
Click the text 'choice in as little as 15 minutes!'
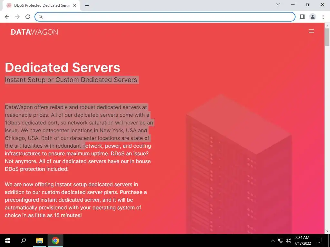[x=43, y=215]
